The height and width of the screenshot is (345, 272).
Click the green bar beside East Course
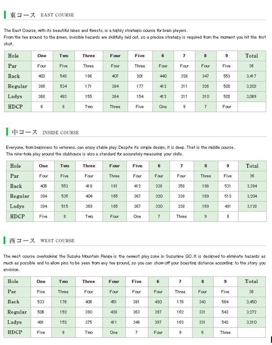[4, 15]
